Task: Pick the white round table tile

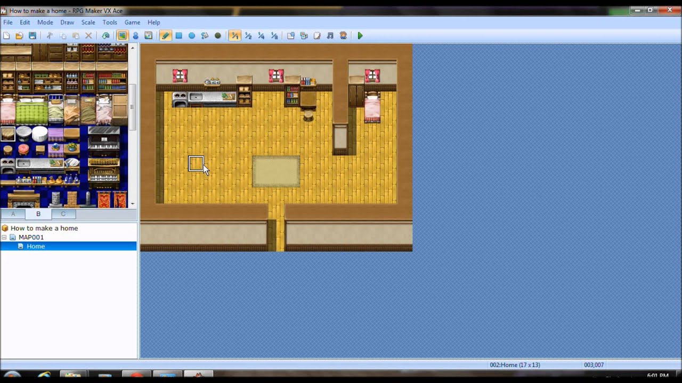Action: (40, 134)
